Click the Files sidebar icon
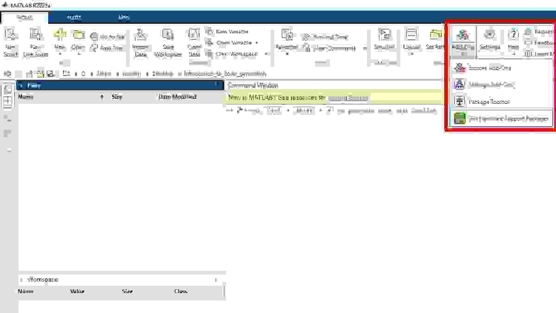 [x=8, y=89]
